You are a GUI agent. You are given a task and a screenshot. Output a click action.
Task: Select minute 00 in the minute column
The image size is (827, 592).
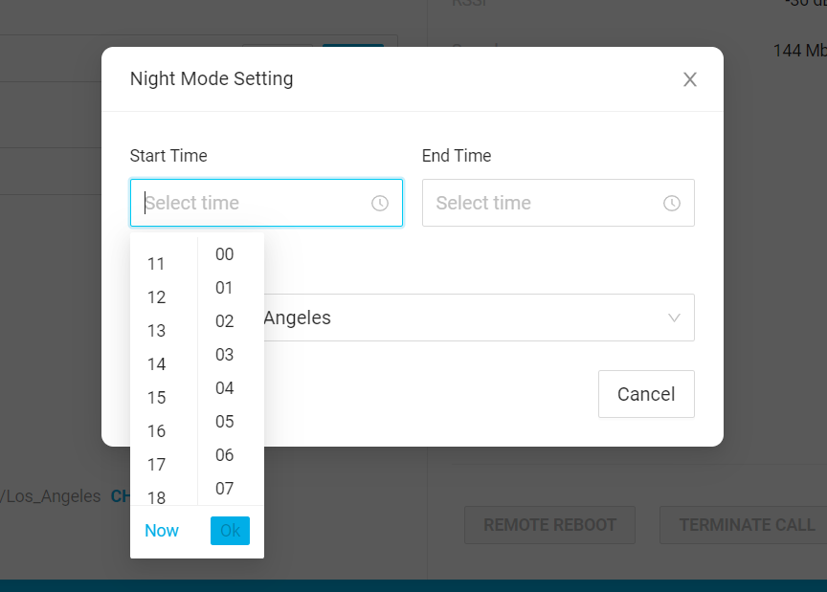coord(225,254)
